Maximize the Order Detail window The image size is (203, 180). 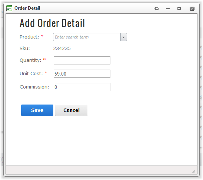179,9
